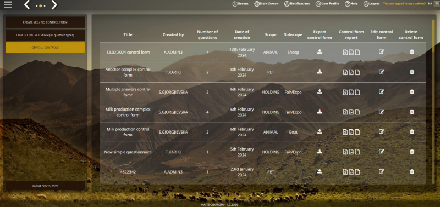Delete the 13.02.2024 control form
The image size is (440, 207).
pos(412,52)
